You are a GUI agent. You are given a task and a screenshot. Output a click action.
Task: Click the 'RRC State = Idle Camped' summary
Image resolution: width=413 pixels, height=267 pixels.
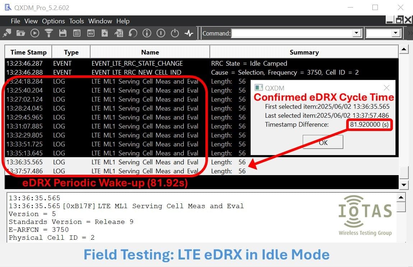click(x=249, y=64)
